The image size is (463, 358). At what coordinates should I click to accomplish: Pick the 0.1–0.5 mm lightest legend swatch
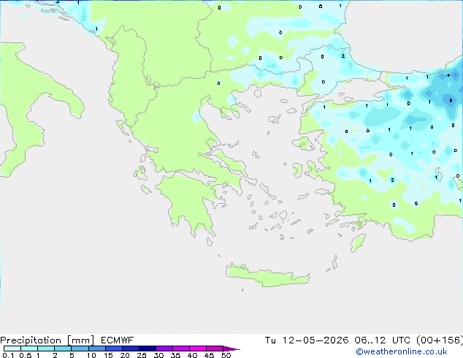[x=12, y=349]
